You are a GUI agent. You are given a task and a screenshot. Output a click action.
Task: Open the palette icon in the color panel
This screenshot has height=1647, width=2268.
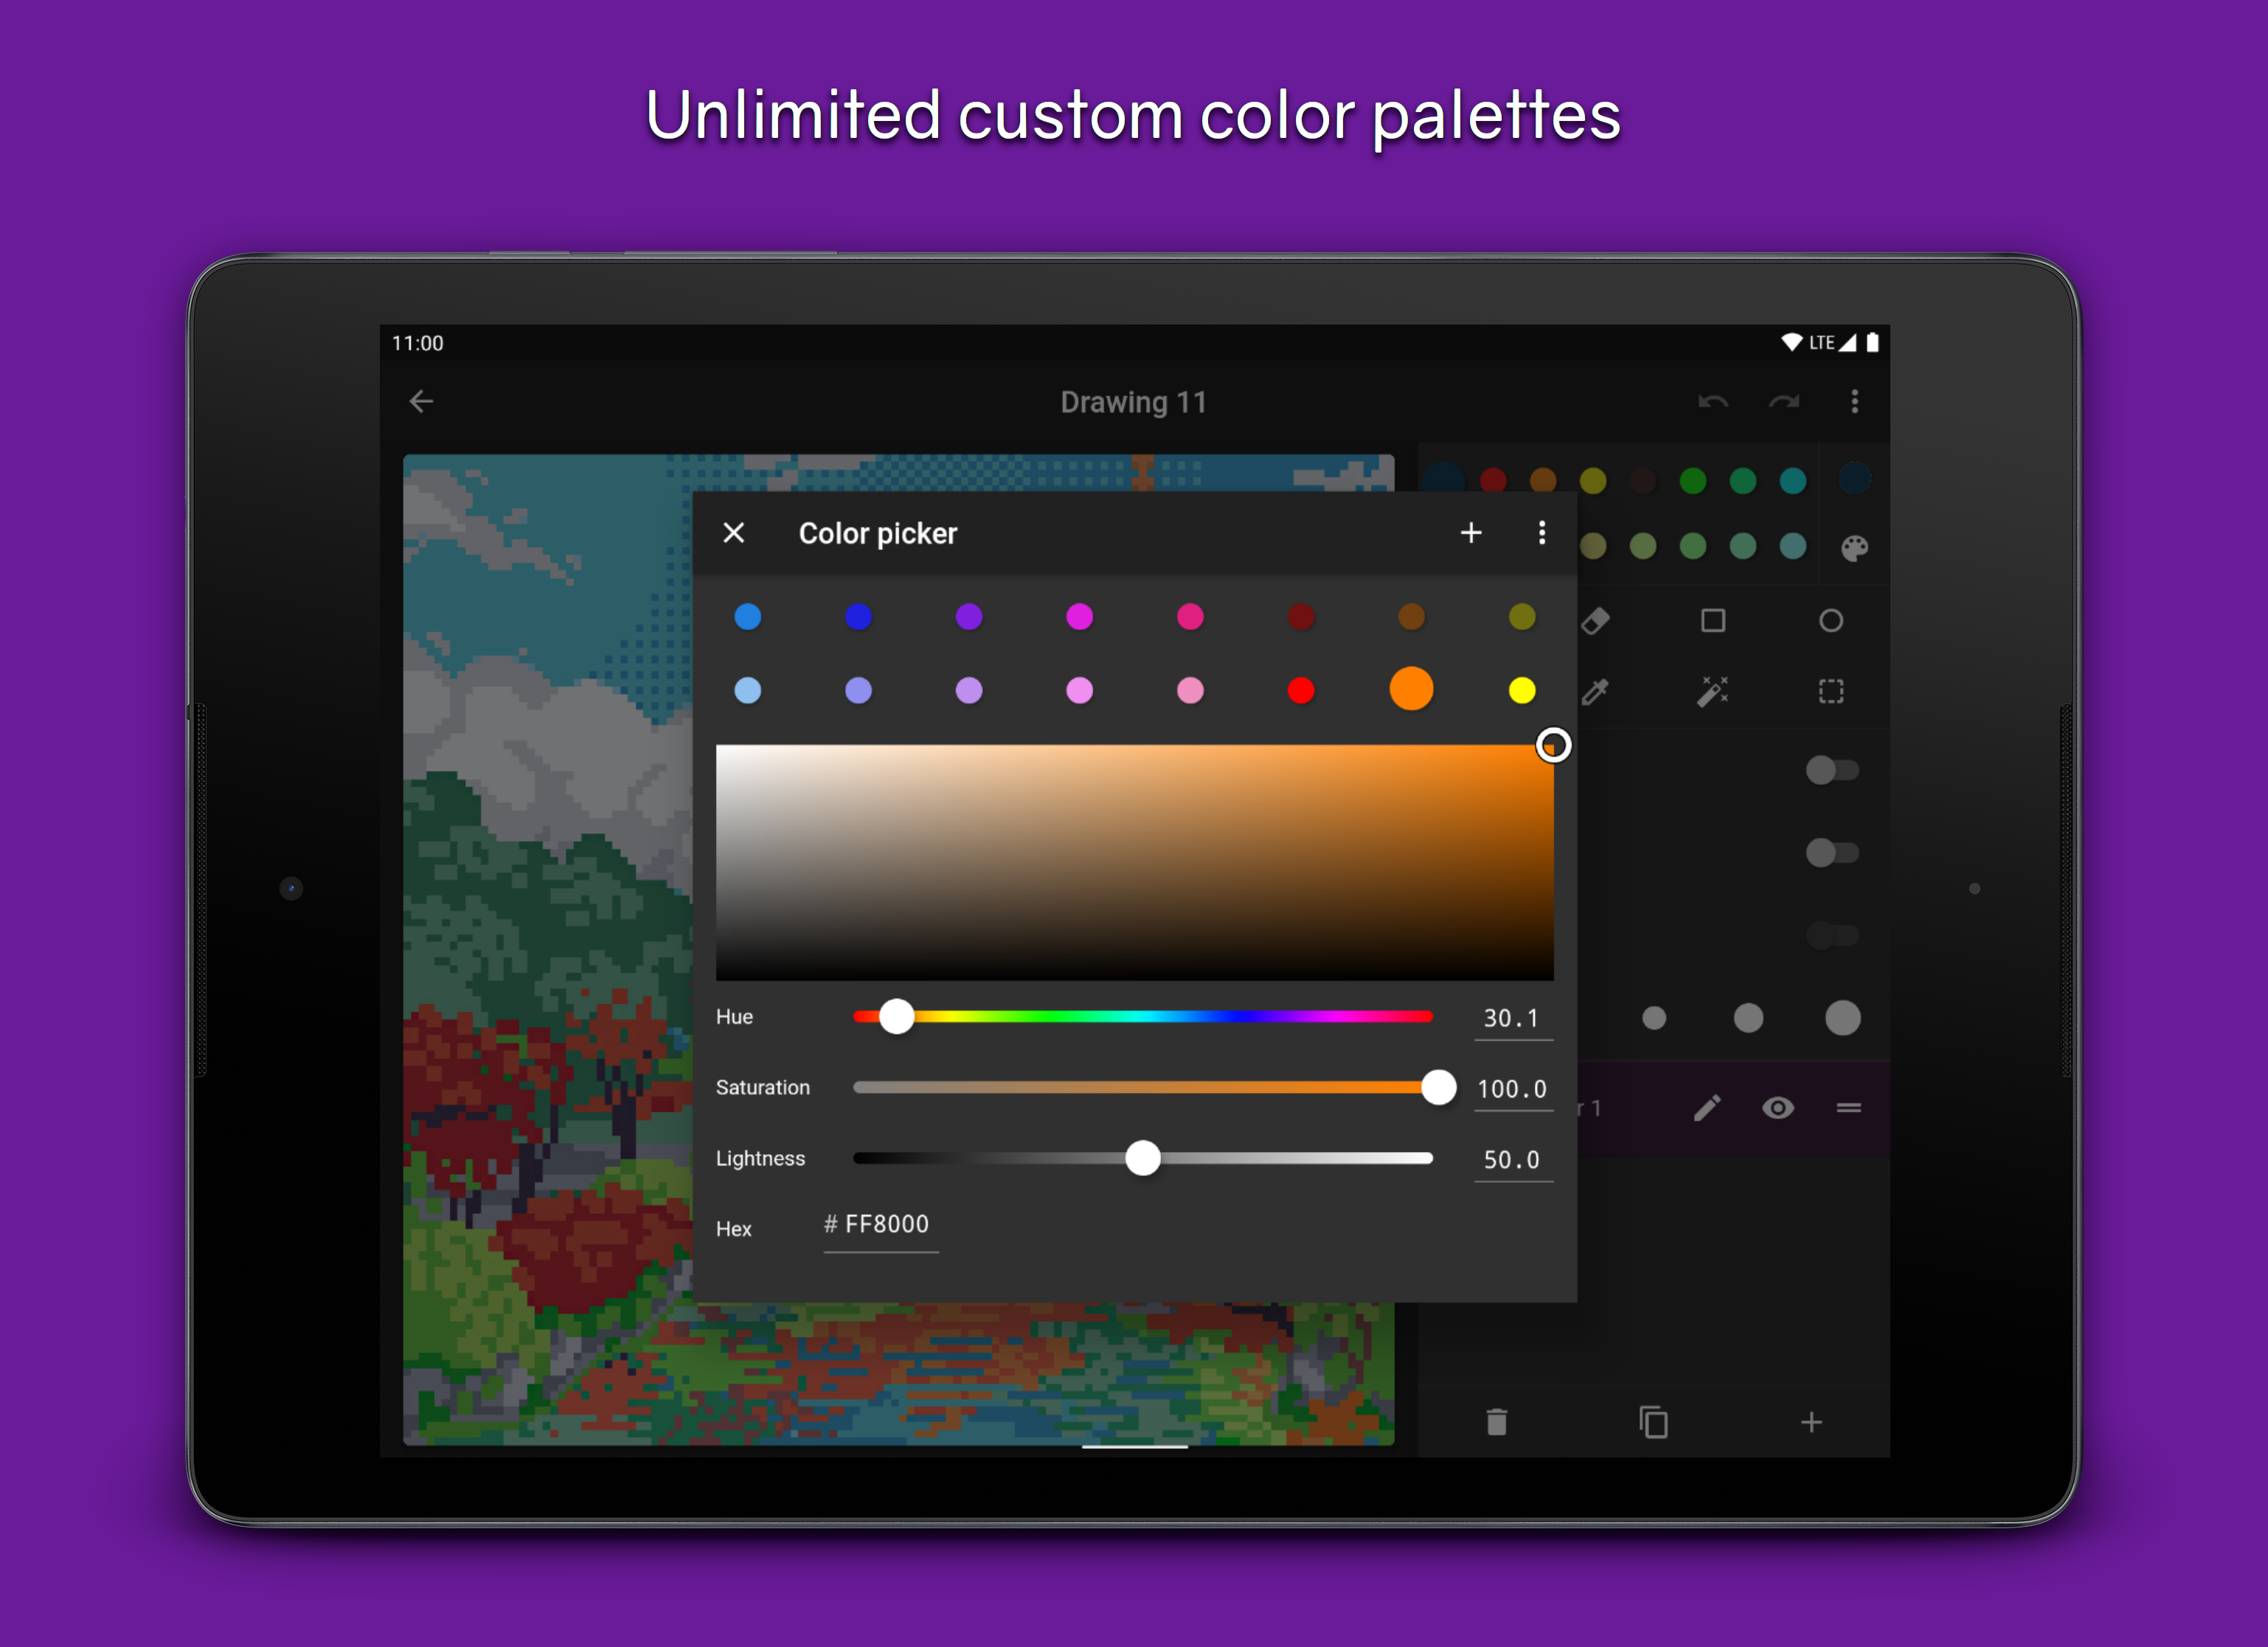coord(1854,547)
